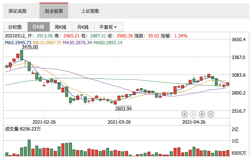
Task: Switch to the 周K线 weekly view
Action: (61, 27)
